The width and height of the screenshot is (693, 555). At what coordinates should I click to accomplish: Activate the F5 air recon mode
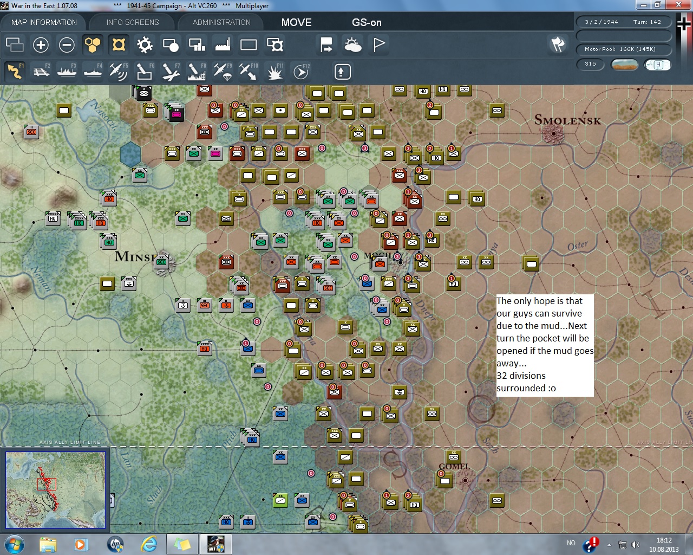click(x=118, y=72)
